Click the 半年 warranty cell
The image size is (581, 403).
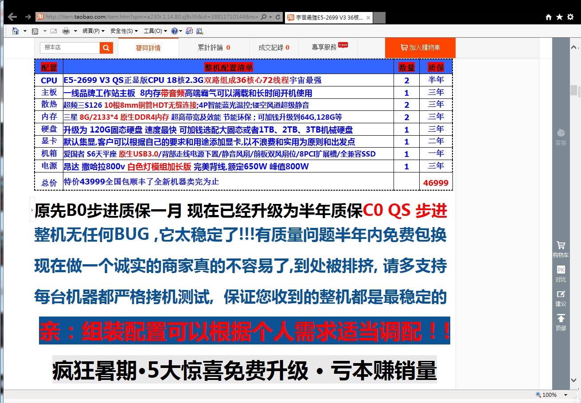pos(436,80)
